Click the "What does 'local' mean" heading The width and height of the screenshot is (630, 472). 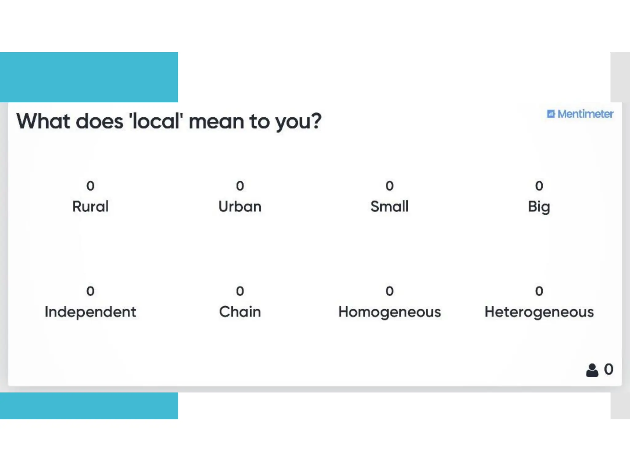169,121
